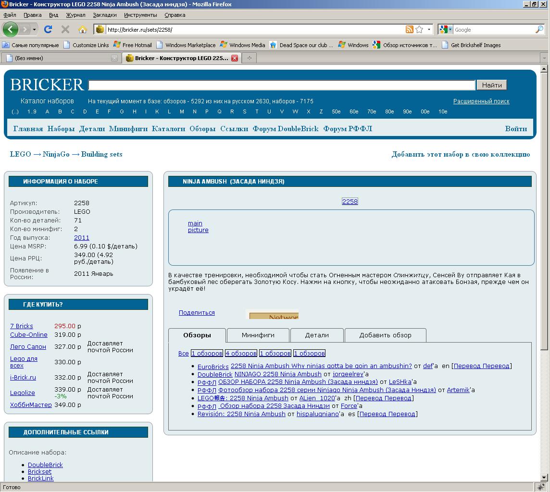This screenshot has height=492, width=550.
Task: Open the Файл menu
Action: 10,15
